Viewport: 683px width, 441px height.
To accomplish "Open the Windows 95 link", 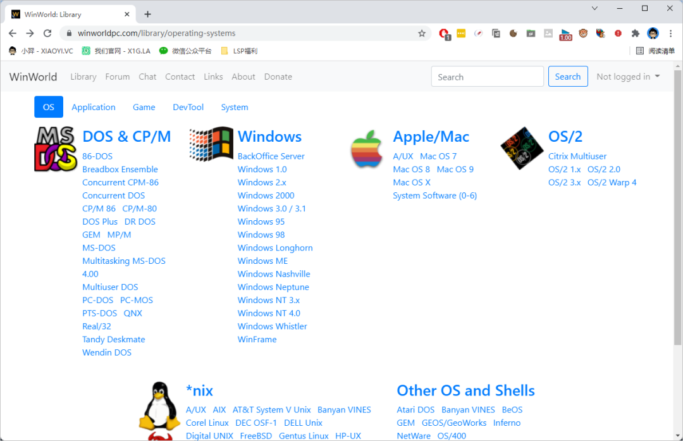I will [x=261, y=221].
